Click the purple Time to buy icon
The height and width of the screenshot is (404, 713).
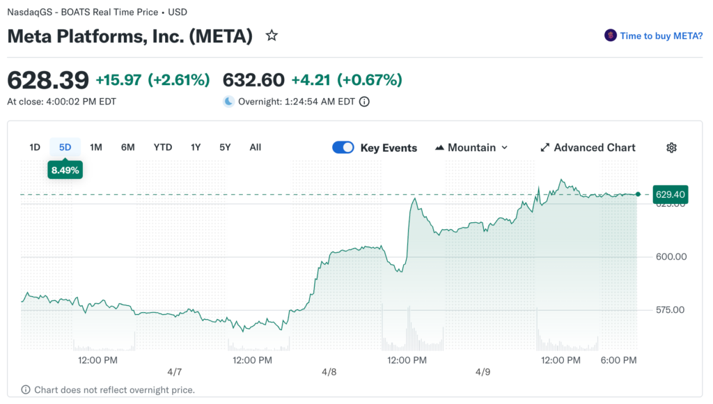click(611, 36)
